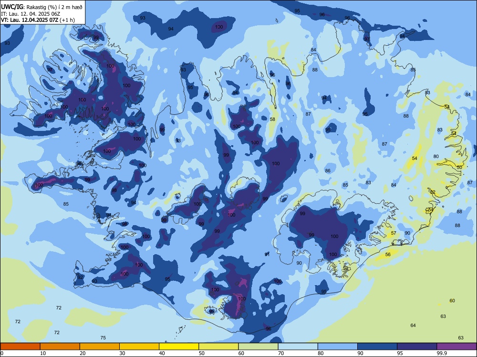The width and height of the screenshot is (477, 357).
Task: Select the map value '91'
Action: click(x=267, y=254)
